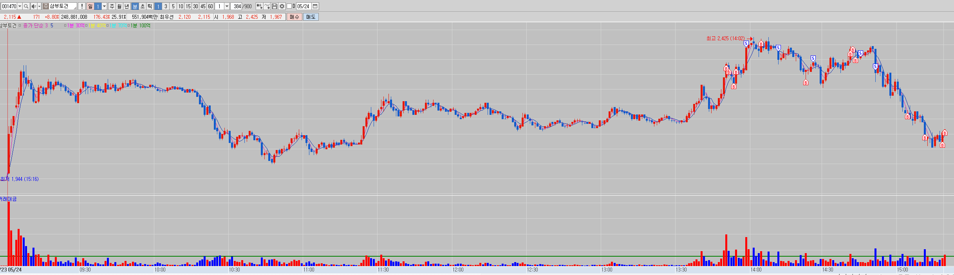Select the highlighted 1-minute interval button

pyautogui.click(x=158, y=6)
